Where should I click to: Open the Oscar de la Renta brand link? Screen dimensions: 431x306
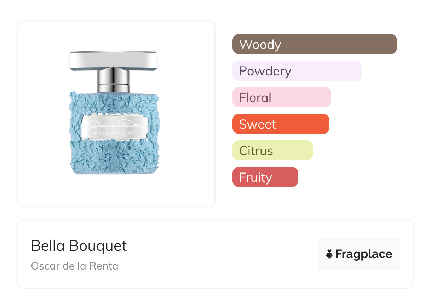click(x=75, y=266)
